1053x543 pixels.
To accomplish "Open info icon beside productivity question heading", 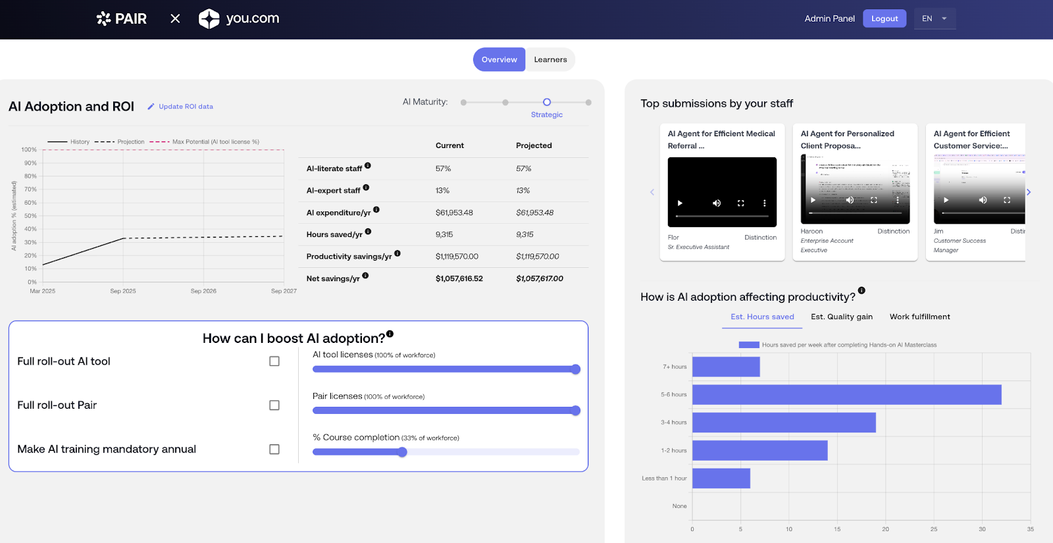I will point(861,290).
